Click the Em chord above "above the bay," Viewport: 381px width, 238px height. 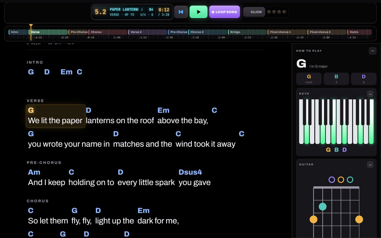(163, 110)
